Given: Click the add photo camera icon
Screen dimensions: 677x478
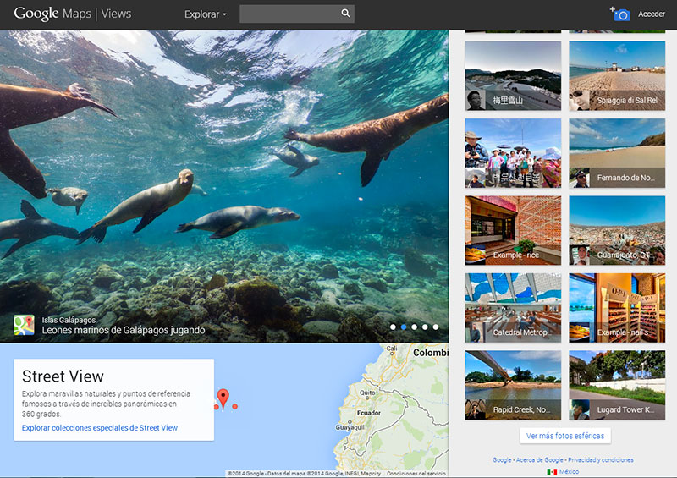Looking at the screenshot, I should click(x=620, y=14).
